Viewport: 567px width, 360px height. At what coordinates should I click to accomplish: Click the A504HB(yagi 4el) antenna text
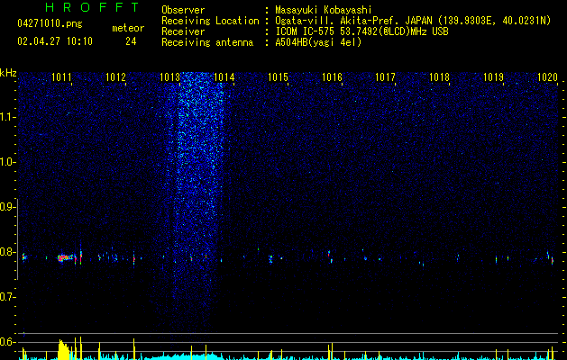click(x=318, y=42)
